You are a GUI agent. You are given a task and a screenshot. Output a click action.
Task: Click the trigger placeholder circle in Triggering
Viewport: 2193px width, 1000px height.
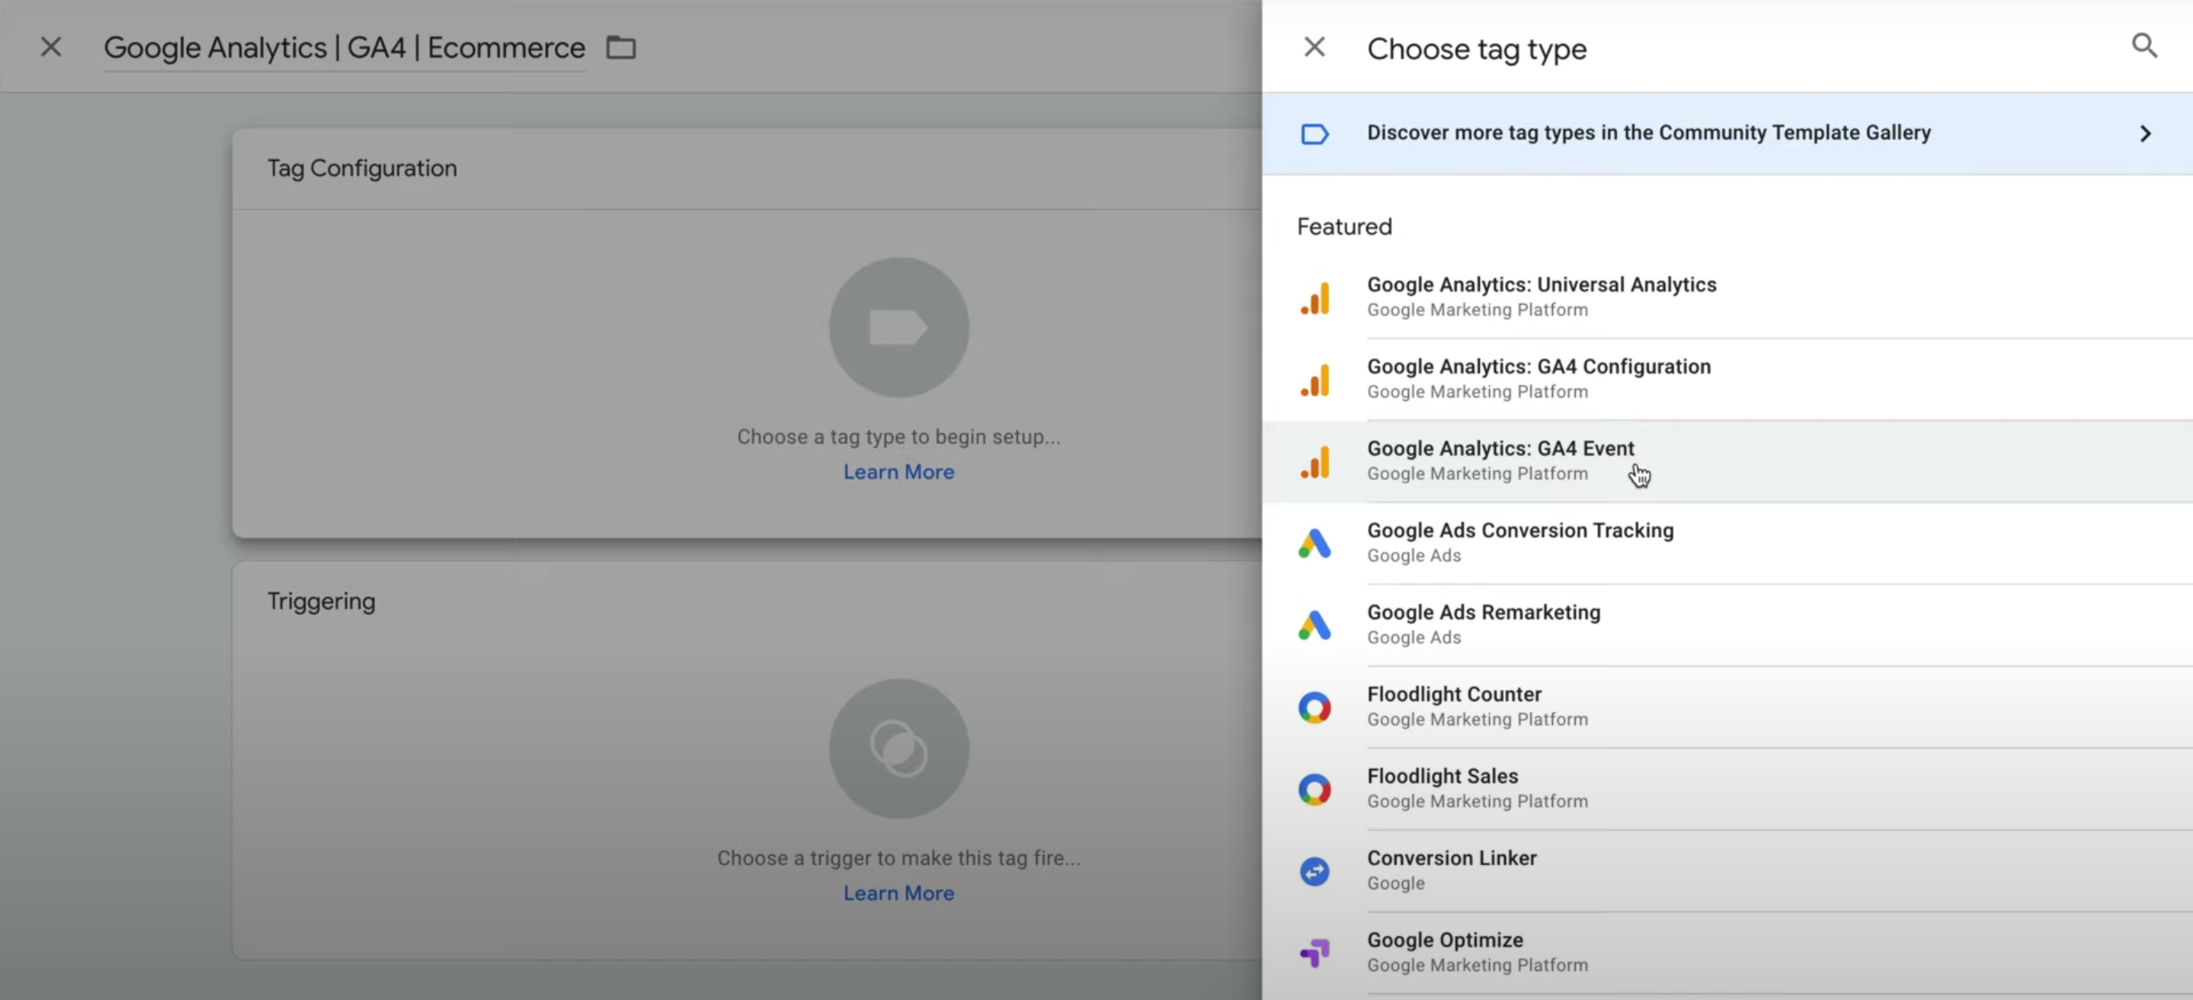click(x=899, y=748)
